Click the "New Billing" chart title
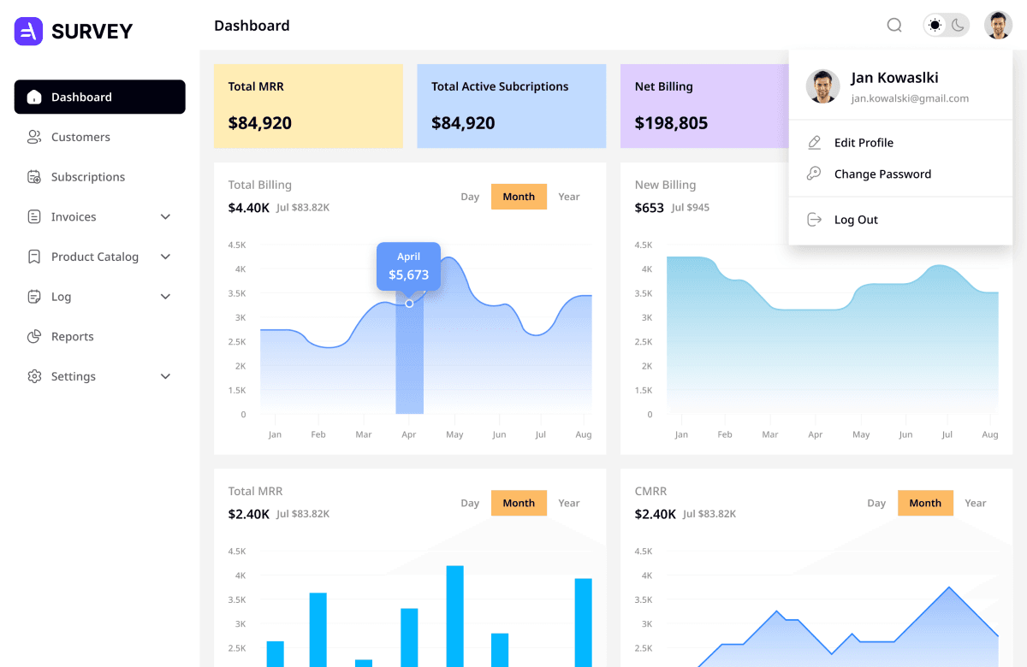 pos(666,185)
